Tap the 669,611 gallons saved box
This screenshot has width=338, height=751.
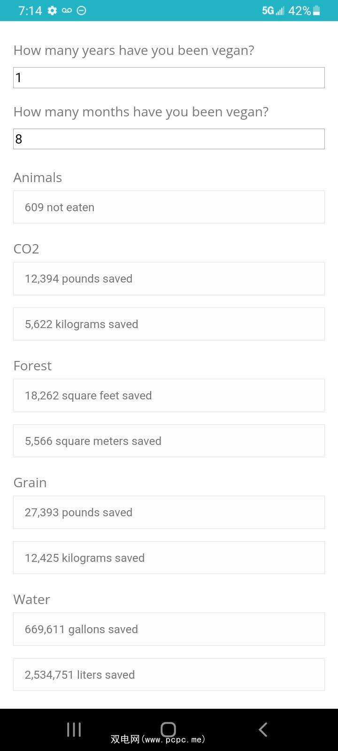point(169,629)
